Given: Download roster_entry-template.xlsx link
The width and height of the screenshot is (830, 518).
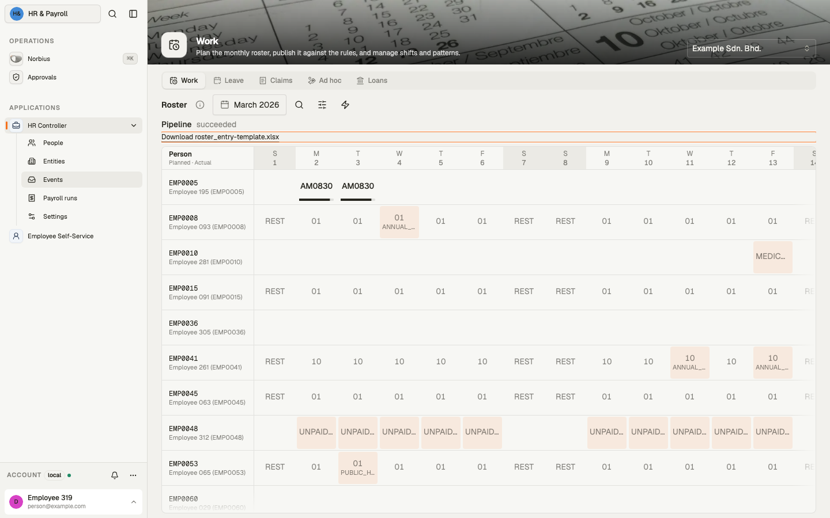Looking at the screenshot, I should tap(220, 137).
